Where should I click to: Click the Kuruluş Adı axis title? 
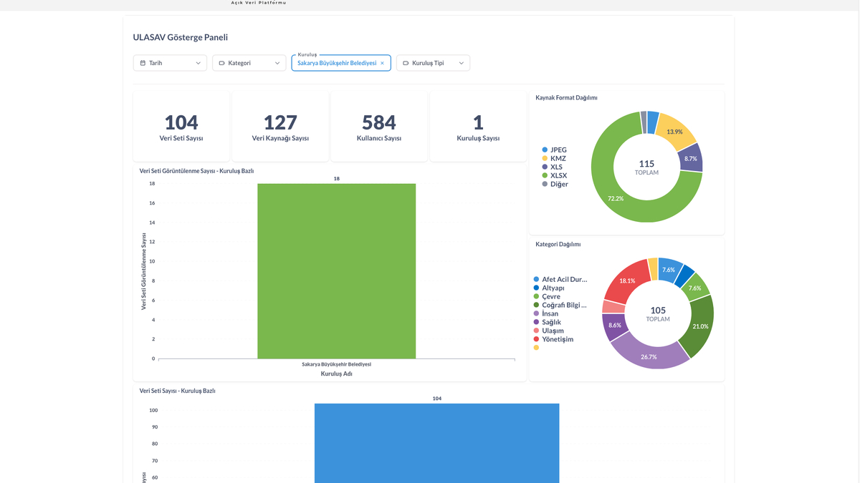(336, 374)
